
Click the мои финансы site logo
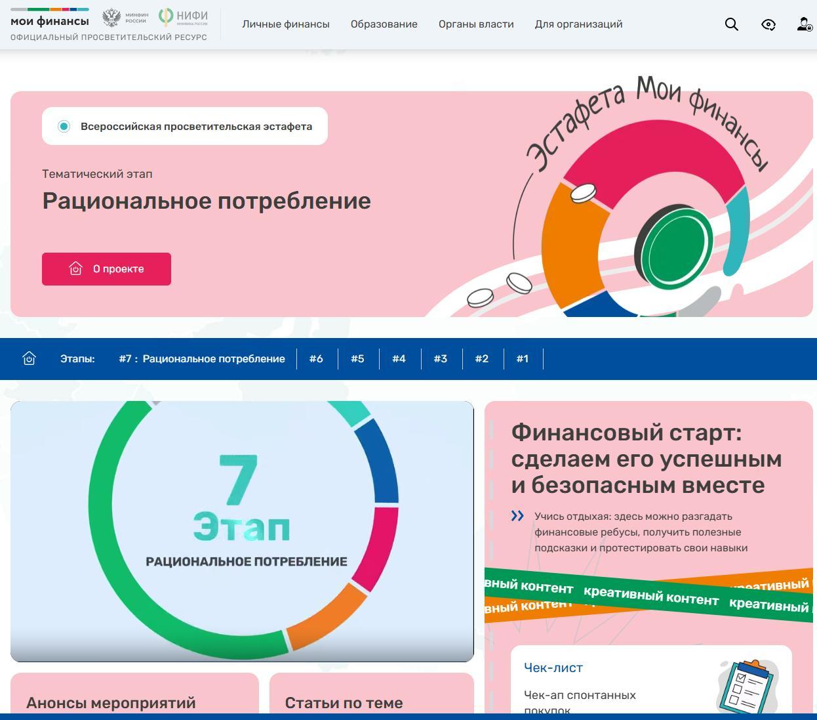click(x=50, y=21)
